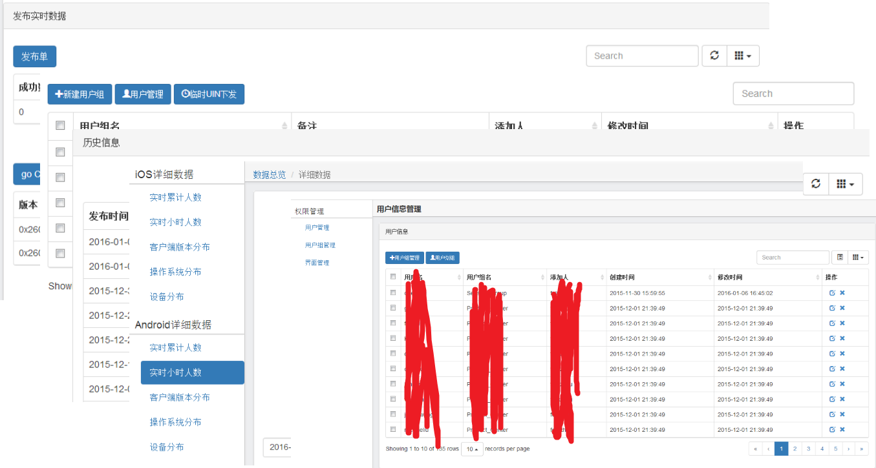Go to page 3 in the pagination bar
Viewport: 876px width, 468px height.
[x=808, y=448]
